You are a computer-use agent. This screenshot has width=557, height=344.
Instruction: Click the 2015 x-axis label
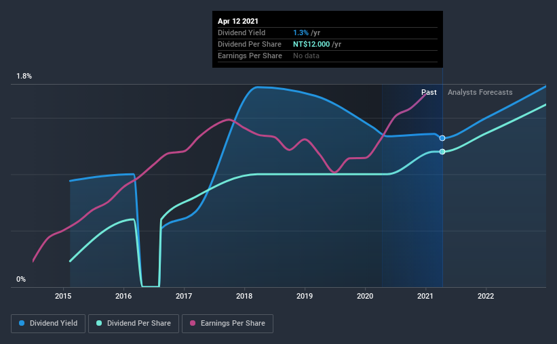point(63,296)
